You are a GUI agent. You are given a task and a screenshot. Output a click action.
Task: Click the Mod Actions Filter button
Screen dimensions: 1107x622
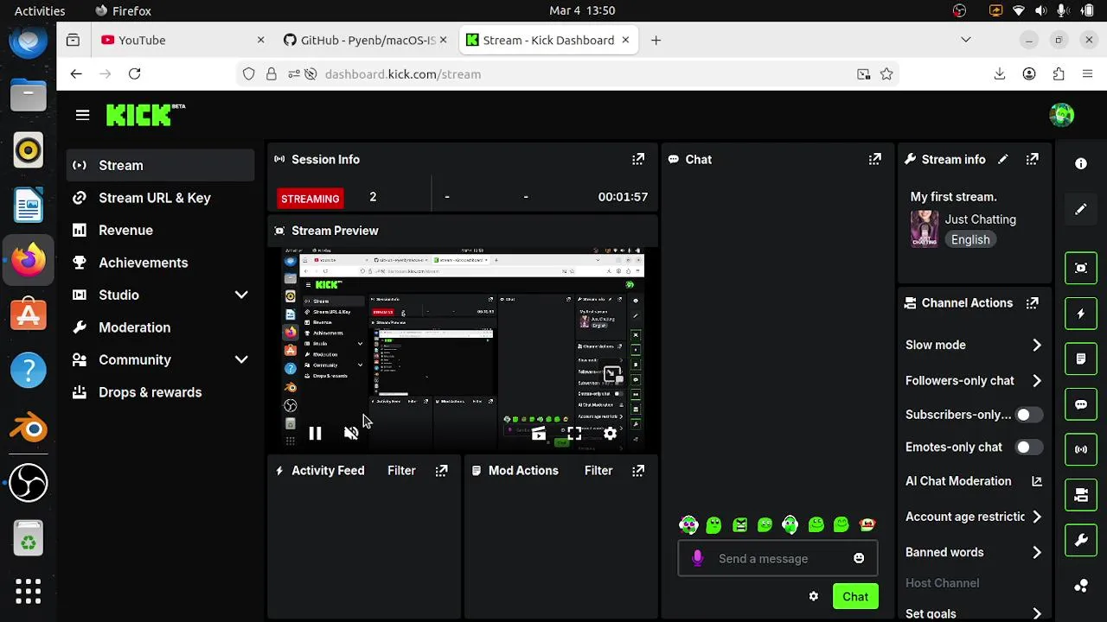(598, 471)
